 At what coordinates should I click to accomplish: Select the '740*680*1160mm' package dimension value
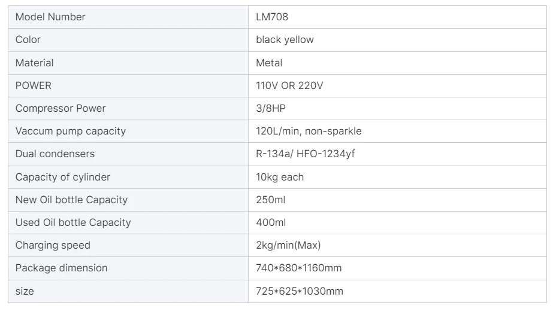point(299,268)
